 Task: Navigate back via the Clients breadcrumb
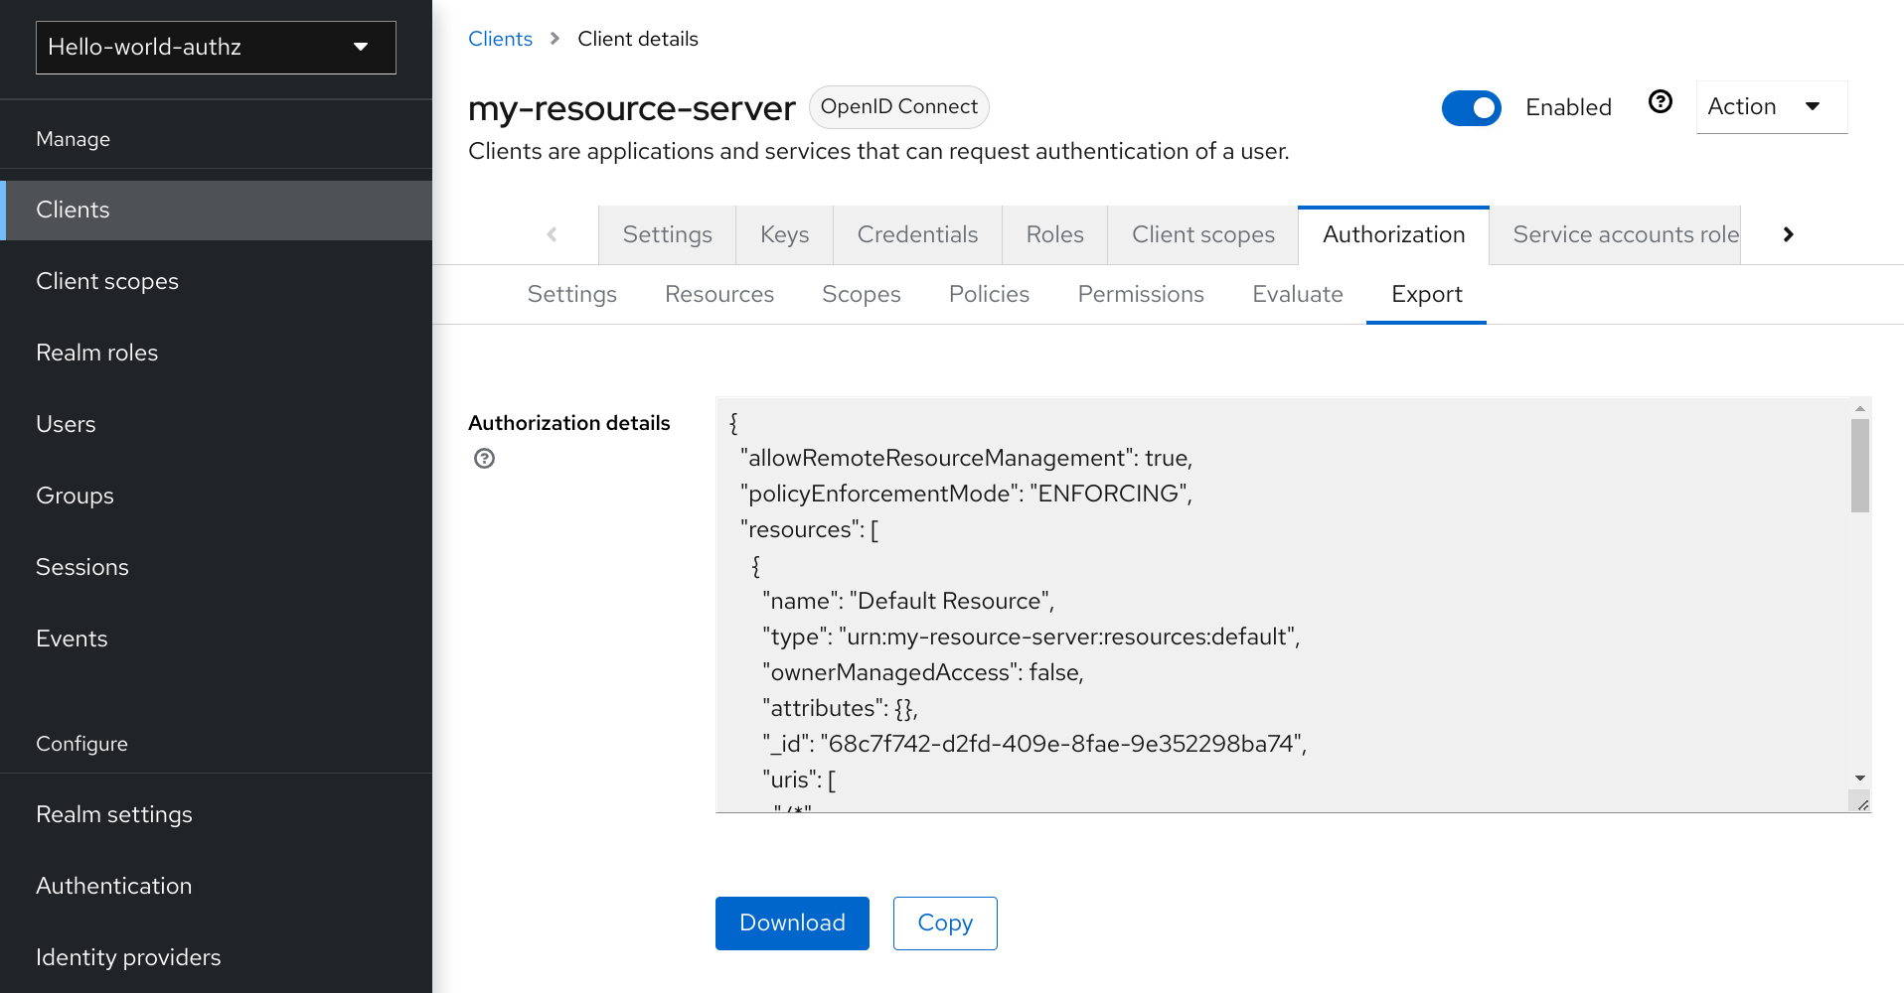[x=500, y=38]
